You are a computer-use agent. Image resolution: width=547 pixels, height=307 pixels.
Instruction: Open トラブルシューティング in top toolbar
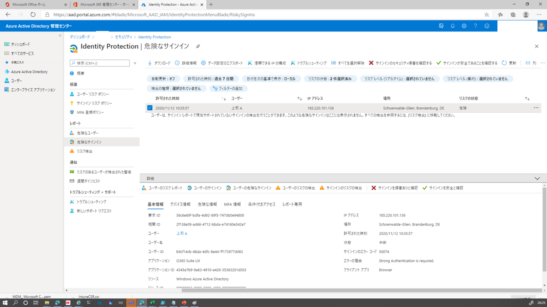point(309,63)
